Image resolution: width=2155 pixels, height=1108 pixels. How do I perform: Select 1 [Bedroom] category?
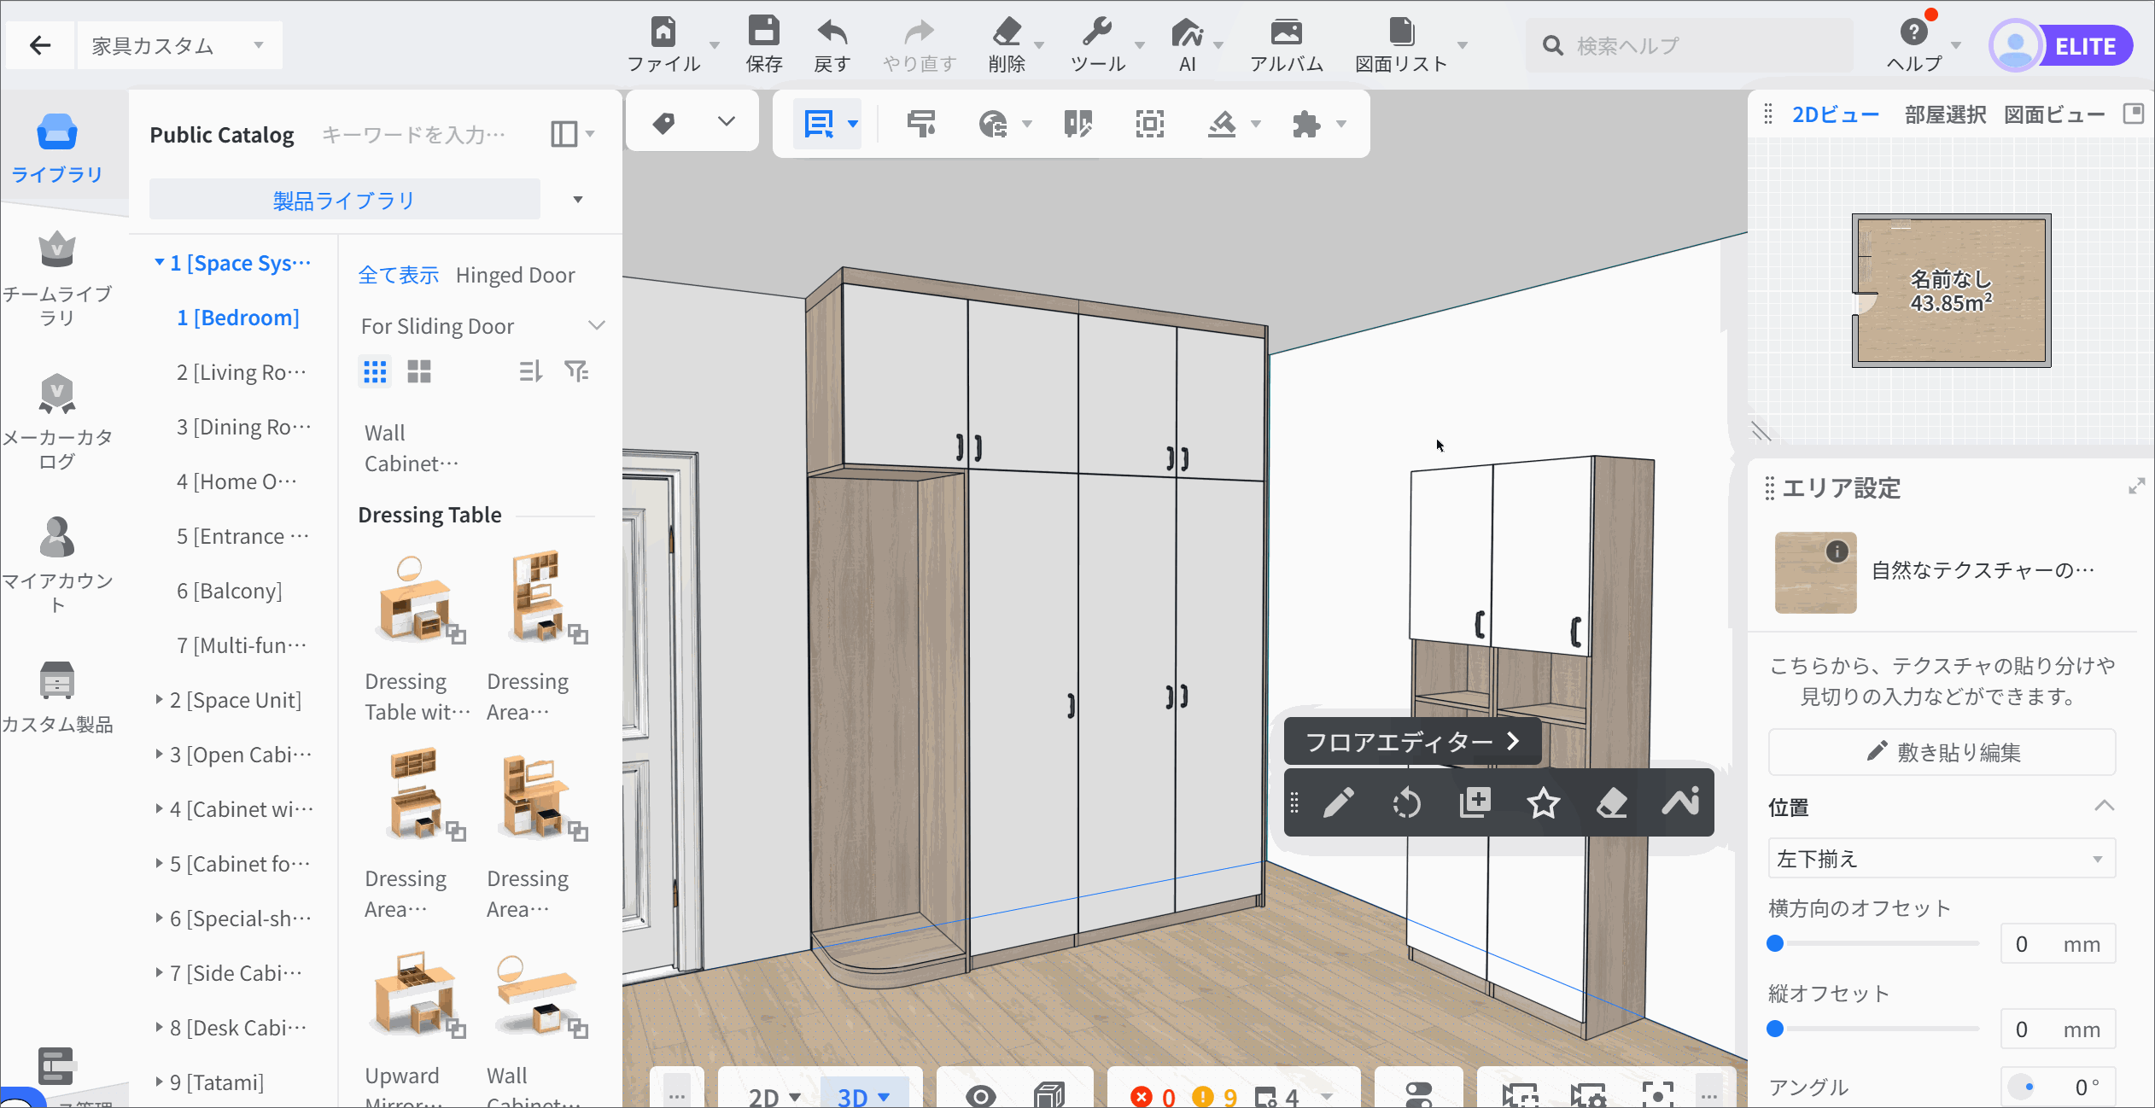click(238, 318)
